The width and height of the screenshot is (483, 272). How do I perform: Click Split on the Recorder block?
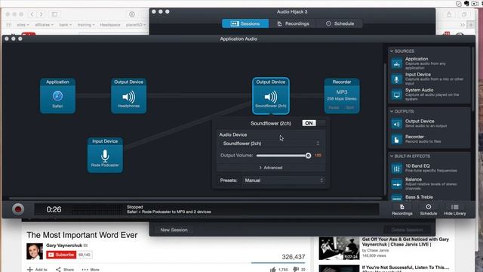350,107
